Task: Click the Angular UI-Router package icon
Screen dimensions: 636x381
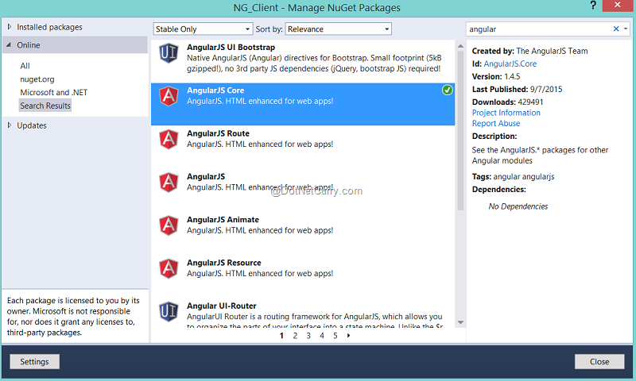Action: 169,312
